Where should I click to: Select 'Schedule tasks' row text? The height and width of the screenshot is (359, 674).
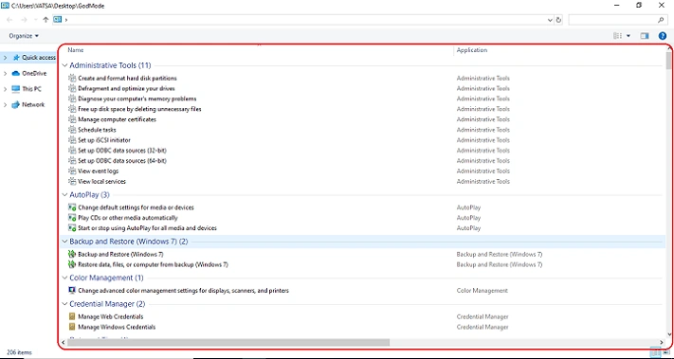pyautogui.click(x=97, y=130)
